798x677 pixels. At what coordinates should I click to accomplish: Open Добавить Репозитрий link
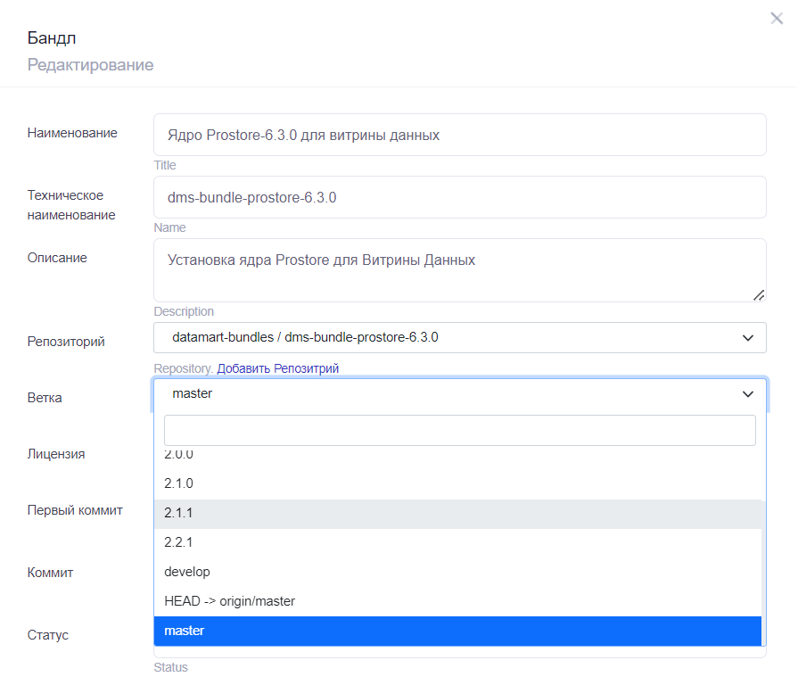click(x=277, y=368)
